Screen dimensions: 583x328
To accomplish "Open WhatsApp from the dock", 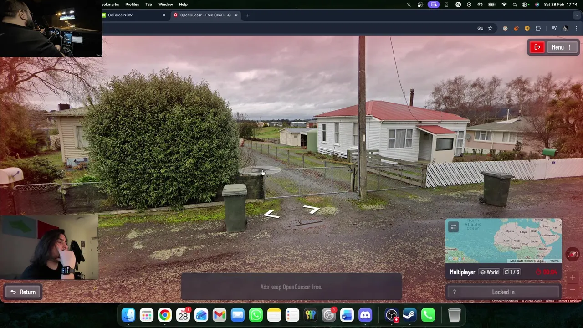I will (x=256, y=315).
